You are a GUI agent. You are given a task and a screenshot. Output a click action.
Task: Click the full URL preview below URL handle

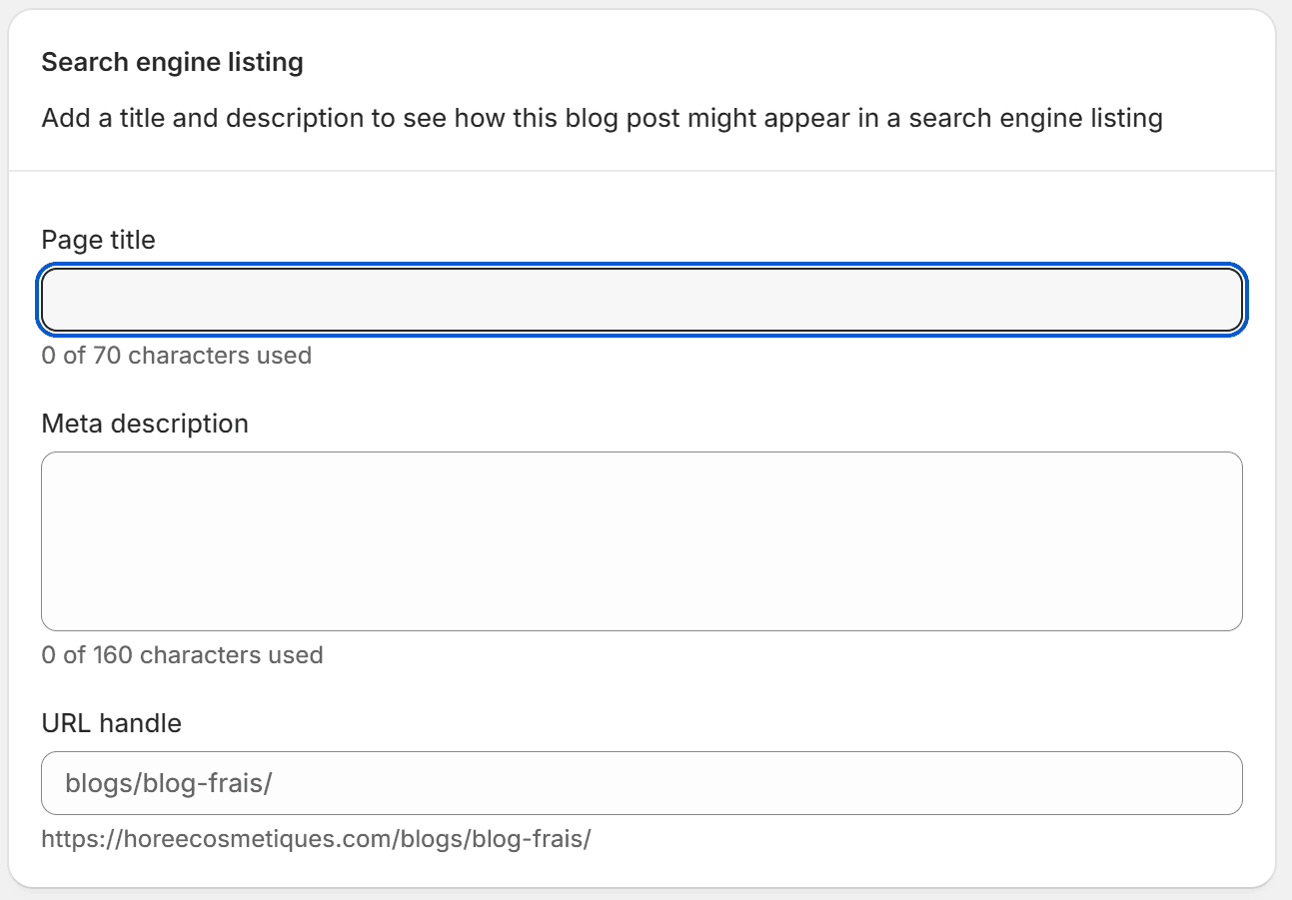[x=316, y=839]
